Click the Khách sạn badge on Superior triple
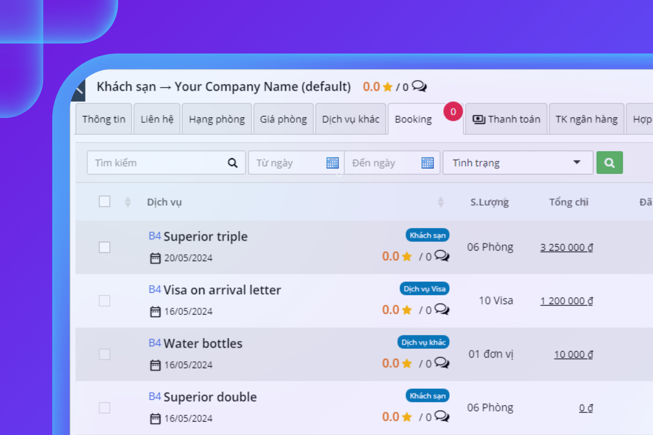The height and width of the screenshot is (435, 653). point(427,235)
